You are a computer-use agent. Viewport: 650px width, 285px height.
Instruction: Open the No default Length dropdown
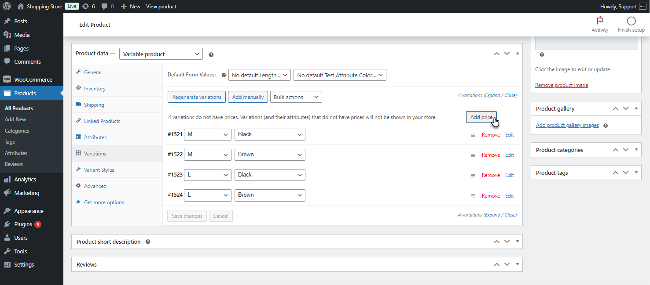pyautogui.click(x=260, y=75)
